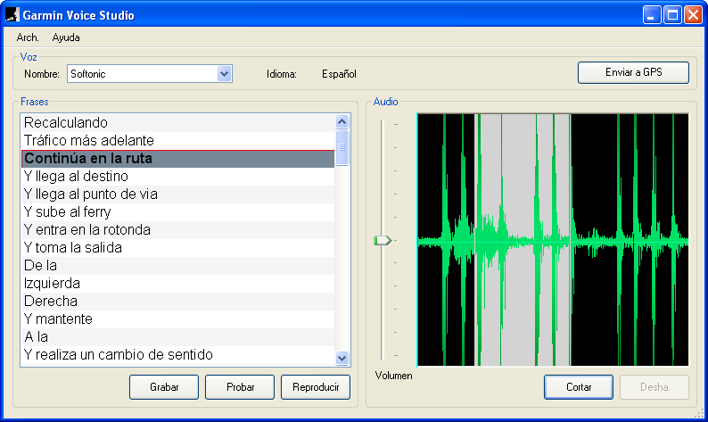Click the Volumen slider handle
This screenshot has width=708, height=422.
pyautogui.click(x=383, y=240)
